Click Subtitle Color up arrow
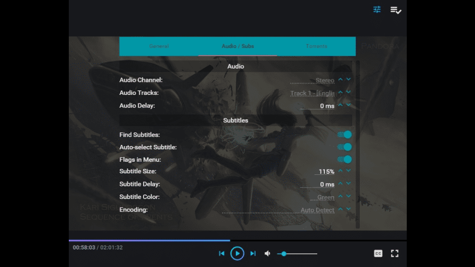 341,196
